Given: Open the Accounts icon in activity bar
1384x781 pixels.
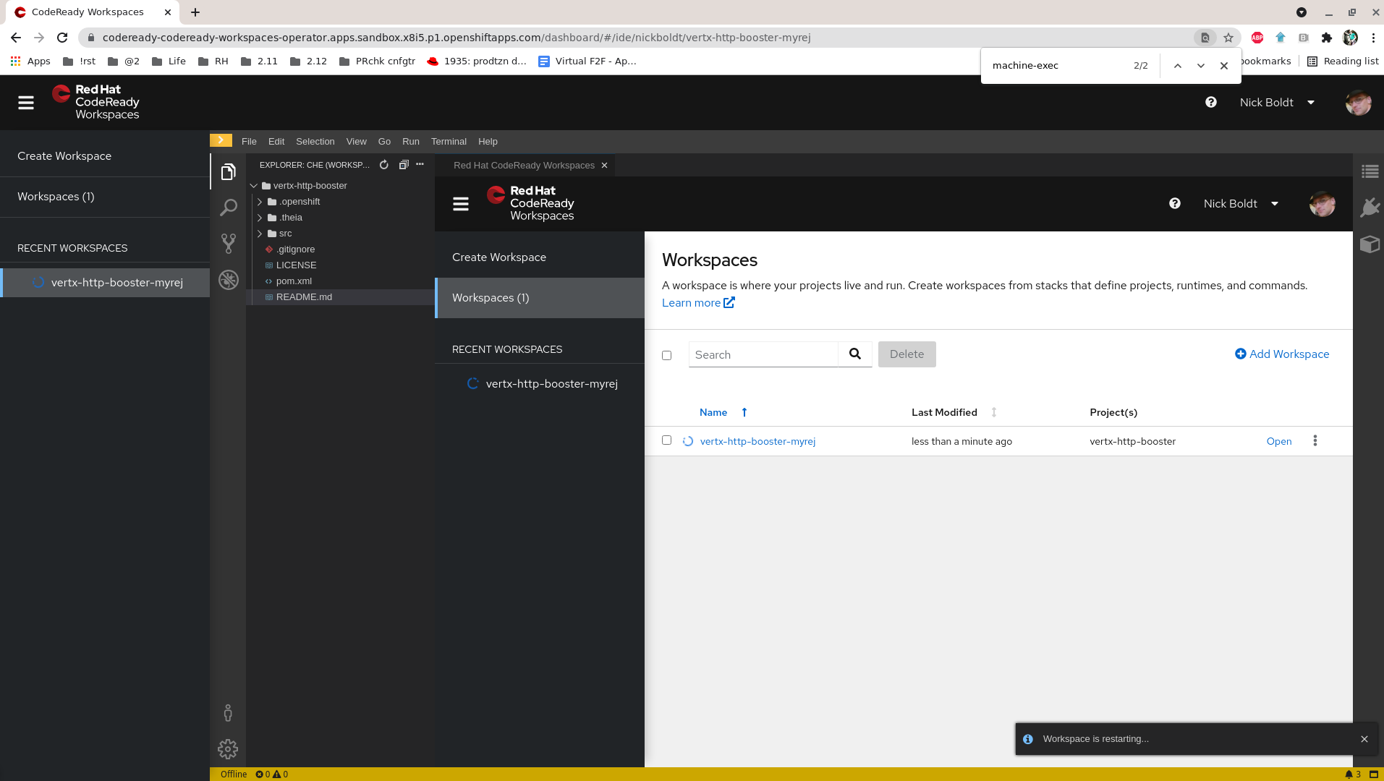Looking at the screenshot, I should pos(228,713).
